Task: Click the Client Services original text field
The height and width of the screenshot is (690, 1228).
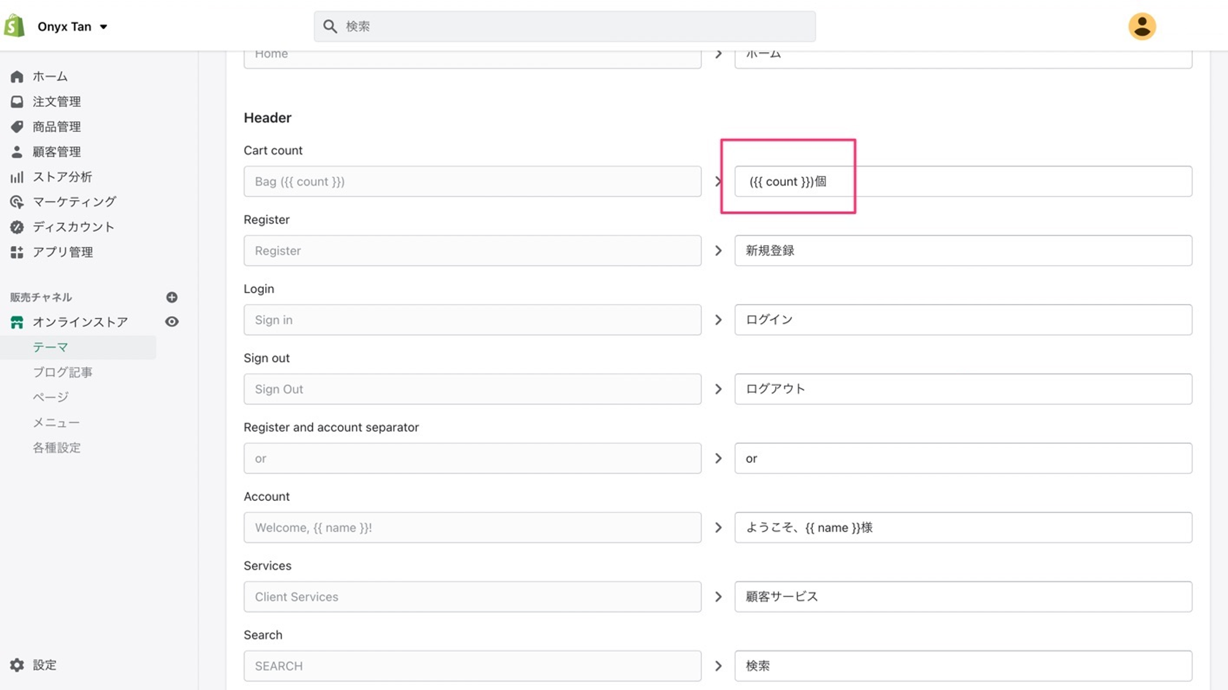Action: [x=472, y=597]
